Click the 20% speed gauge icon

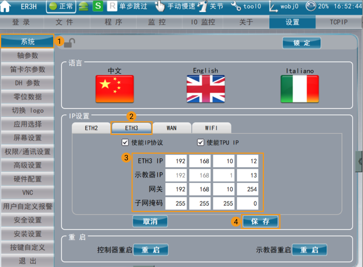[311, 6]
